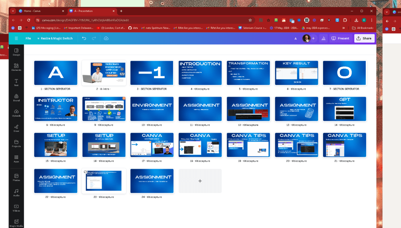Open the Important: Delaware Gmail bookmark
This screenshot has width=401, height=228.
pyautogui.click(x=78, y=28)
